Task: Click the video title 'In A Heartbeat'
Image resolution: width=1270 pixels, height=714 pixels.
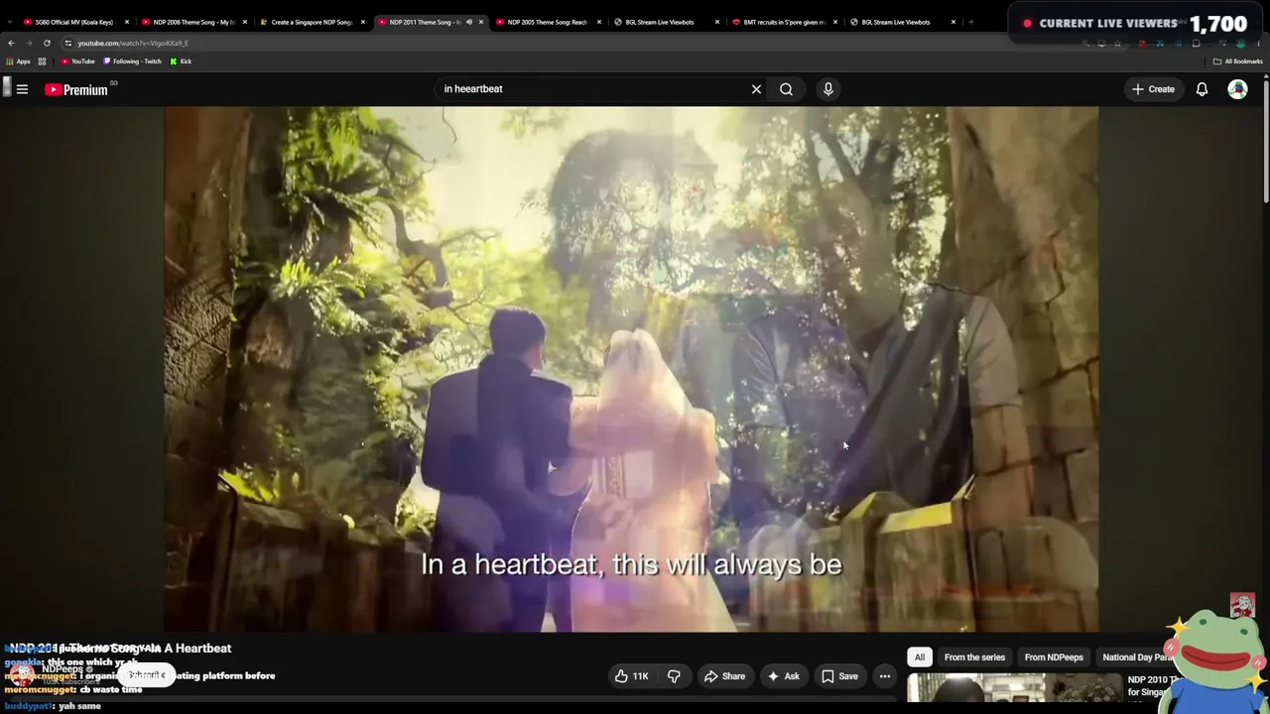Action: pos(120,649)
